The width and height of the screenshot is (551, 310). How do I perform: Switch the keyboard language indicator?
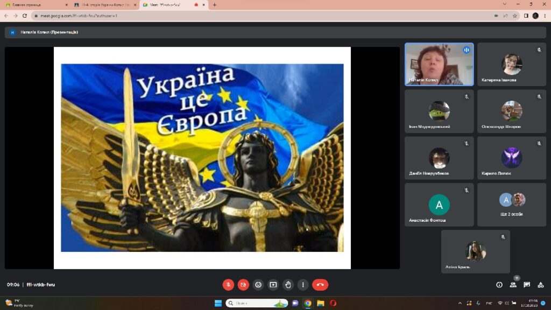click(x=489, y=303)
